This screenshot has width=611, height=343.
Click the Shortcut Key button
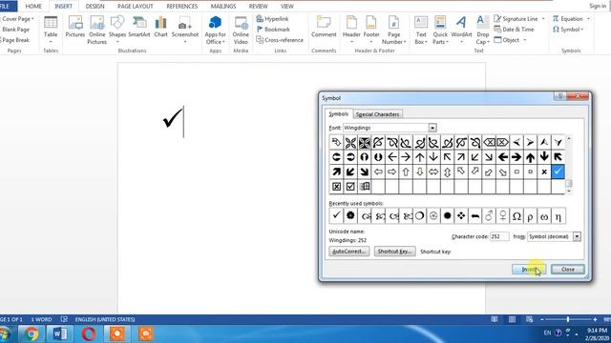(394, 252)
